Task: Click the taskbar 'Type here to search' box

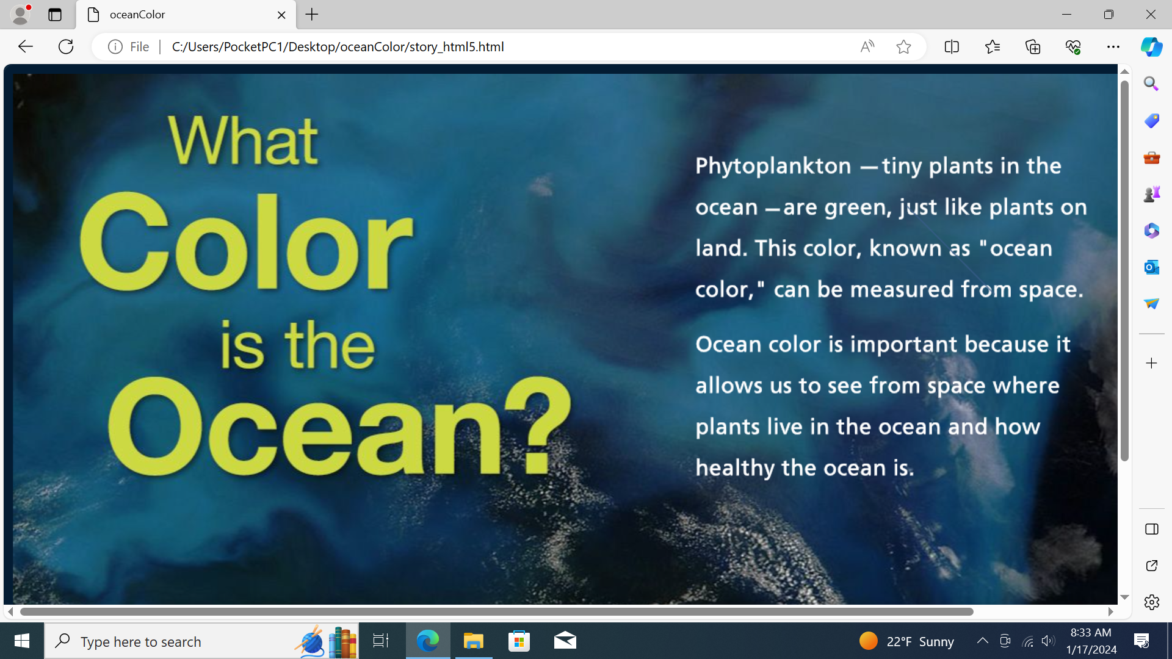Action: click(x=201, y=641)
